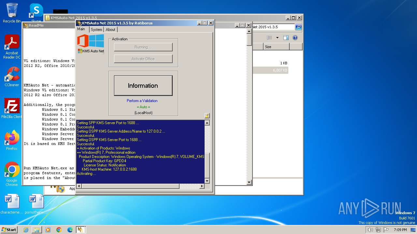The height and width of the screenshot is (234, 417).
Task: Click log horizontal scrollbar left arrow
Action: [79, 186]
